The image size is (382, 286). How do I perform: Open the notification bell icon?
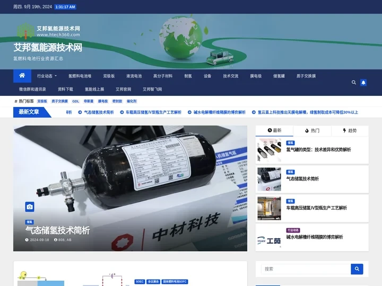click(363, 83)
